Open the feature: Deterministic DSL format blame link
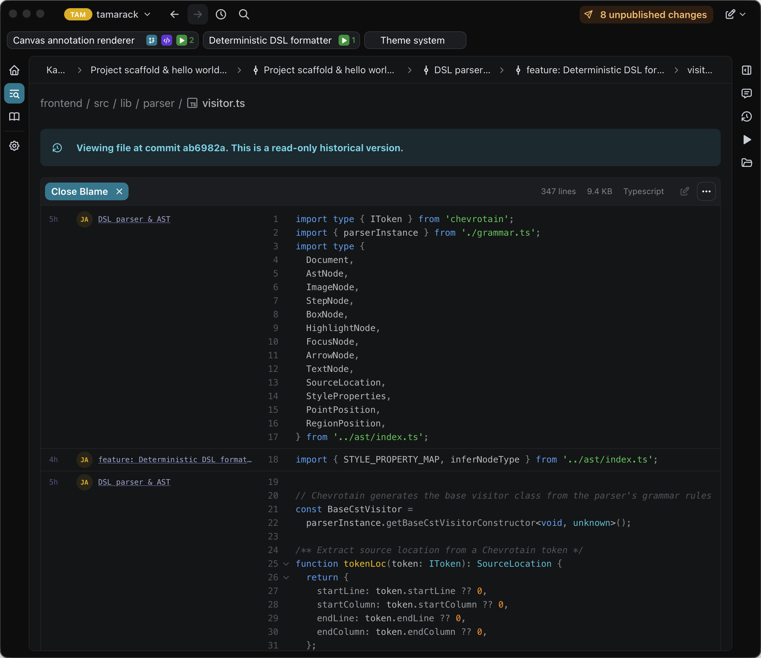Image resolution: width=761 pixels, height=658 pixels. (175, 459)
